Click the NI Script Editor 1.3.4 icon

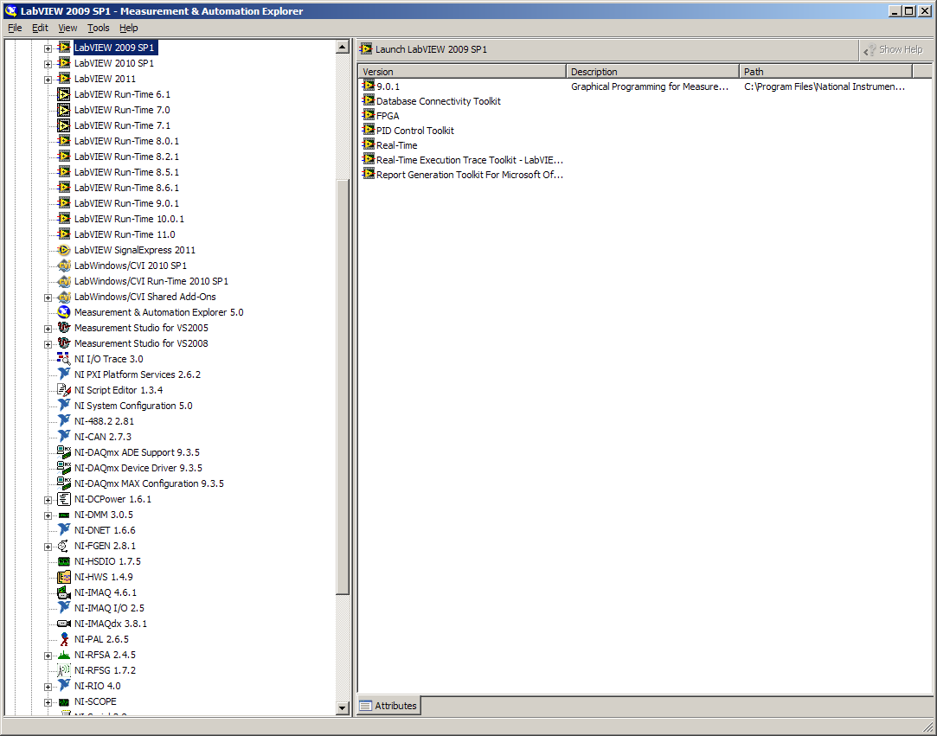point(64,389)
